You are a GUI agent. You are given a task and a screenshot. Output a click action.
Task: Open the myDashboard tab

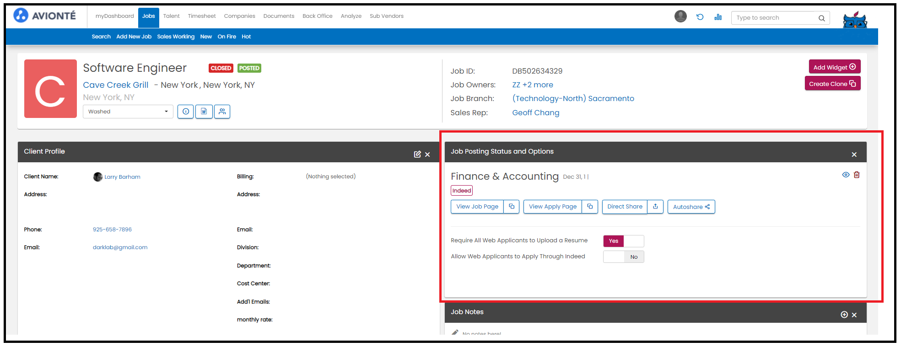[x=114, y=16]
